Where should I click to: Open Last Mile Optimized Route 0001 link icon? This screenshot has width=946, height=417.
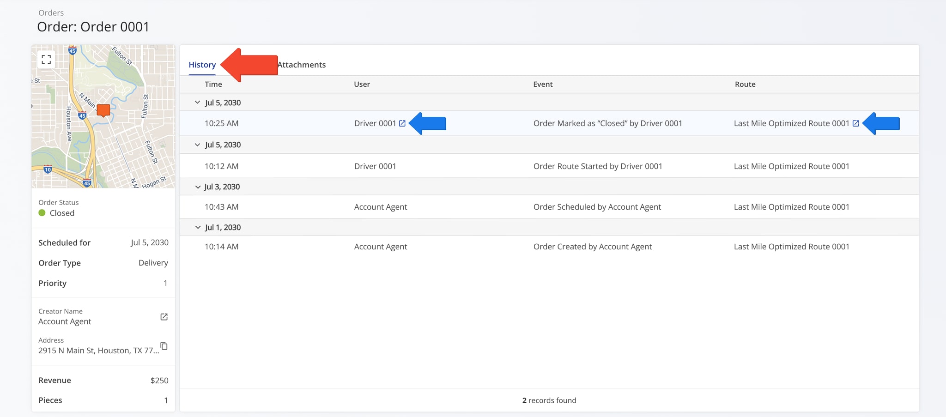856,123
